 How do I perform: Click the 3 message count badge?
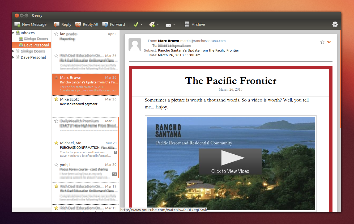[116, 153]
